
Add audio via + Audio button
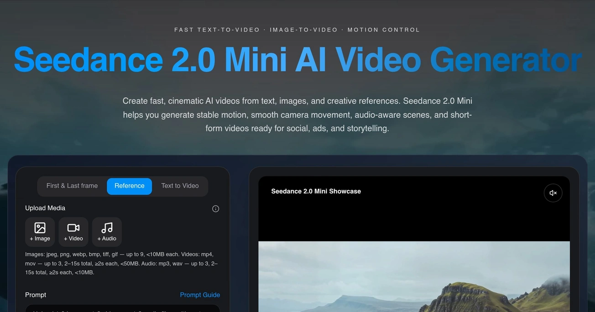click(x=107, y=232)
